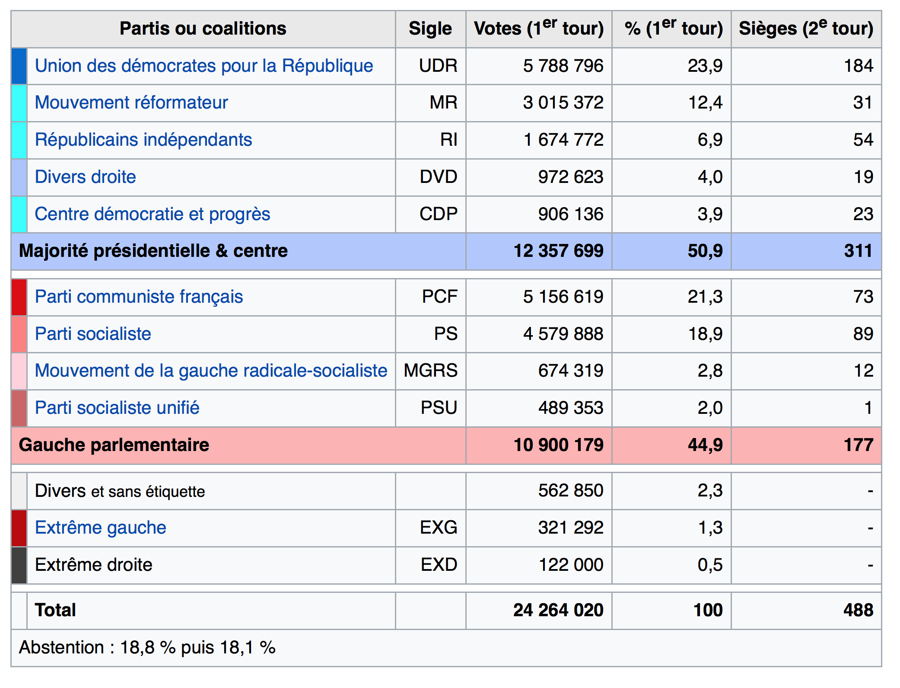
Task: Click the Sièges (2e tour) column header
Action: point(806,29)
